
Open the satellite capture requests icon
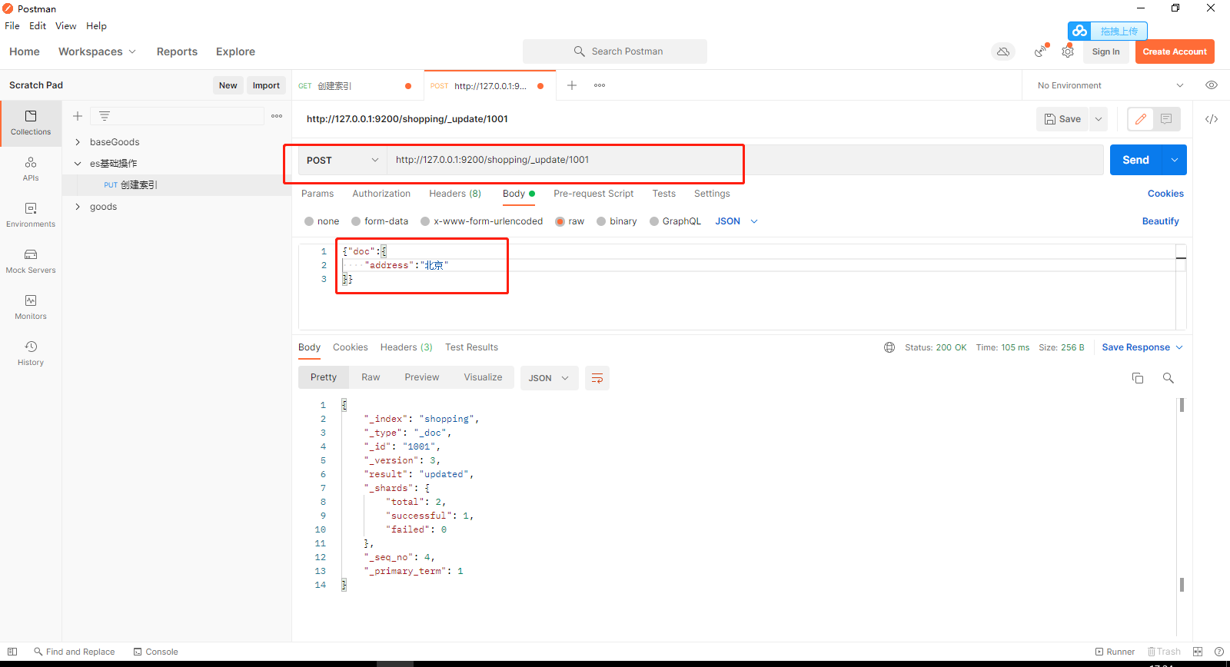coord(1040,51)
